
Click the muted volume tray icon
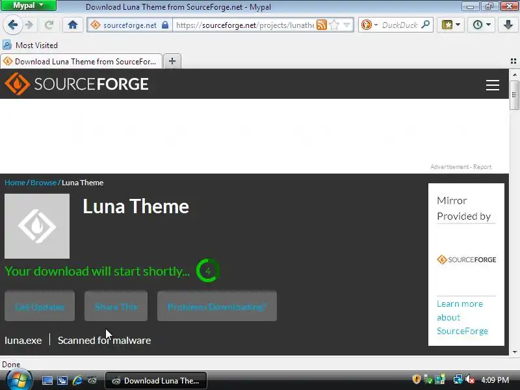(x=470, y=379)
